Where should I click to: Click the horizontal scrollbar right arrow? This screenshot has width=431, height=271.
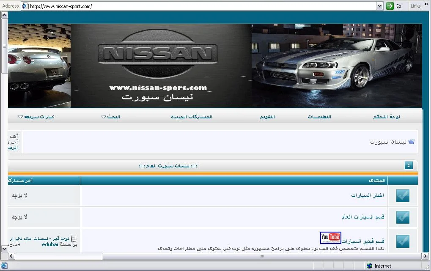click(x=425, y=256)
